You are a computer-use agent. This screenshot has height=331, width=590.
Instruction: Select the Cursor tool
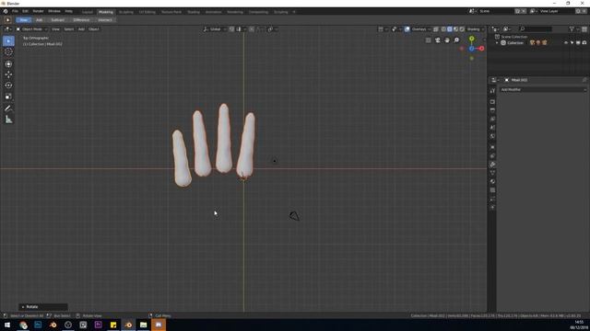click(8, 52)
